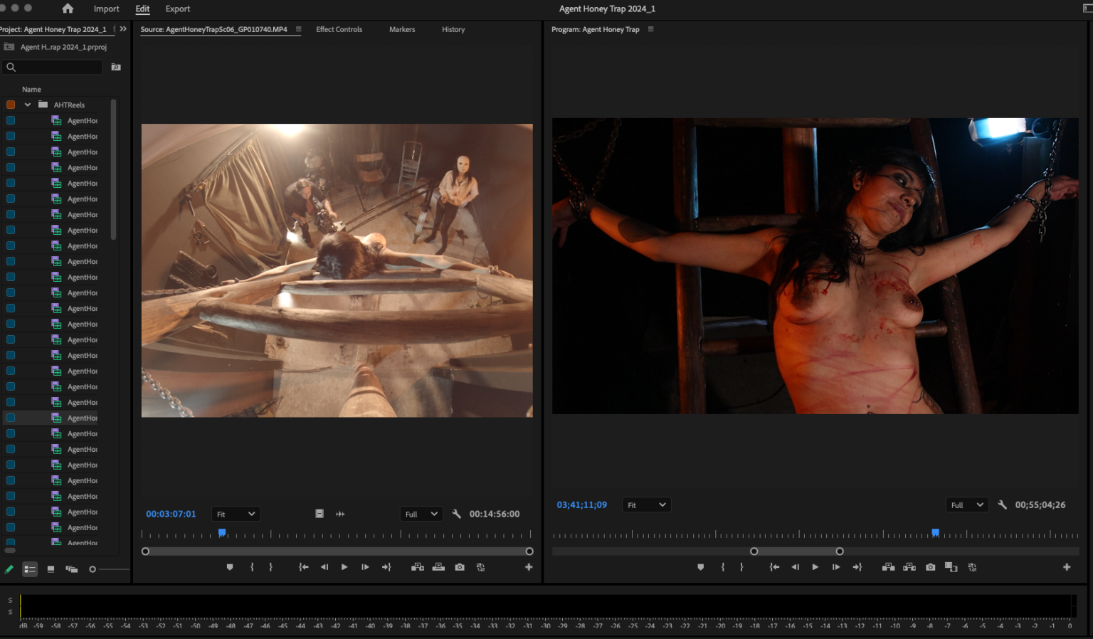Viewport: 1093px width, 639px height.
Task: Go to the Home screen icon
Action: [x=68, y=9]
